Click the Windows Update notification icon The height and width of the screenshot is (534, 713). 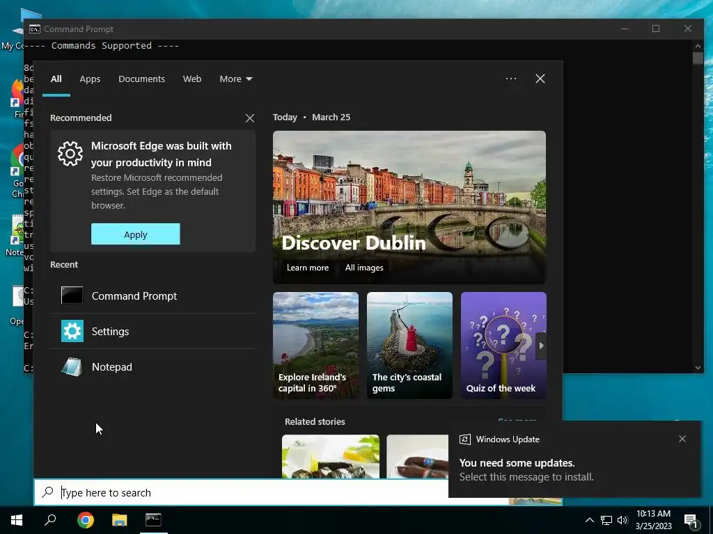coord(464,439)
